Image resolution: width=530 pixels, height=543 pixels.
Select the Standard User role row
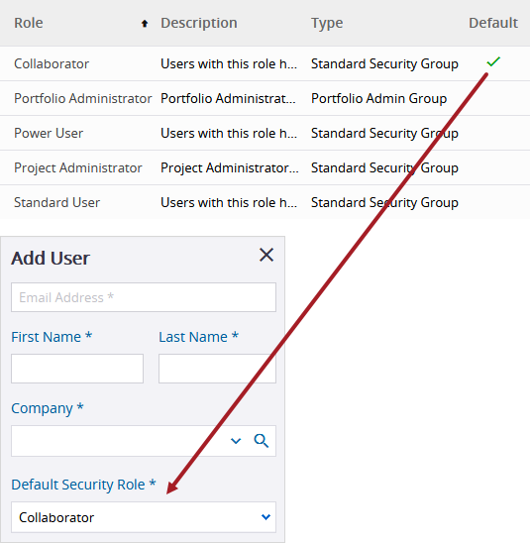click(265, 202)
